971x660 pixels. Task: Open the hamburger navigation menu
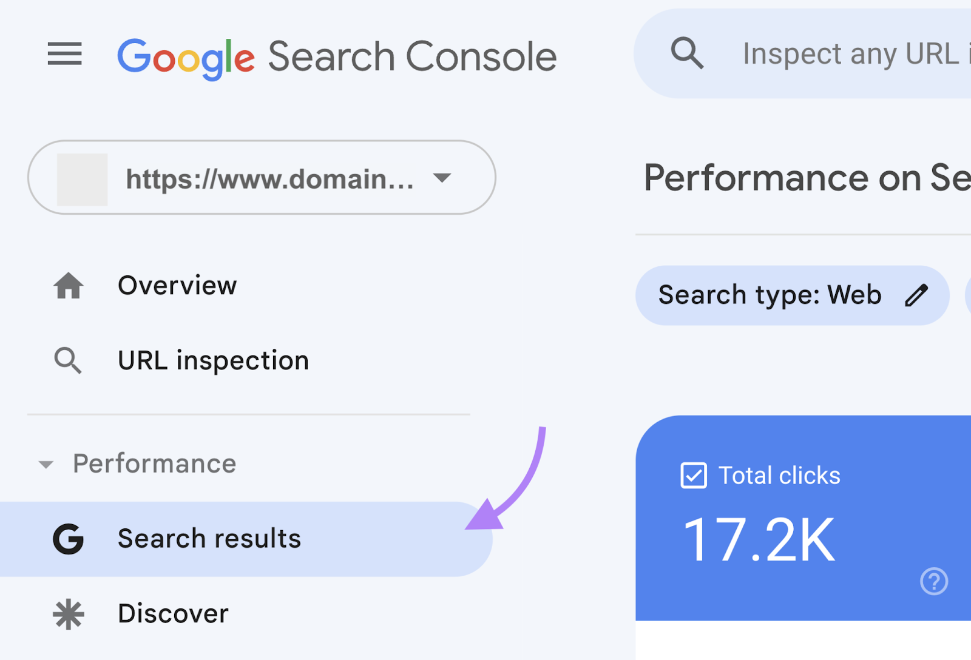[x=64, y=55]
